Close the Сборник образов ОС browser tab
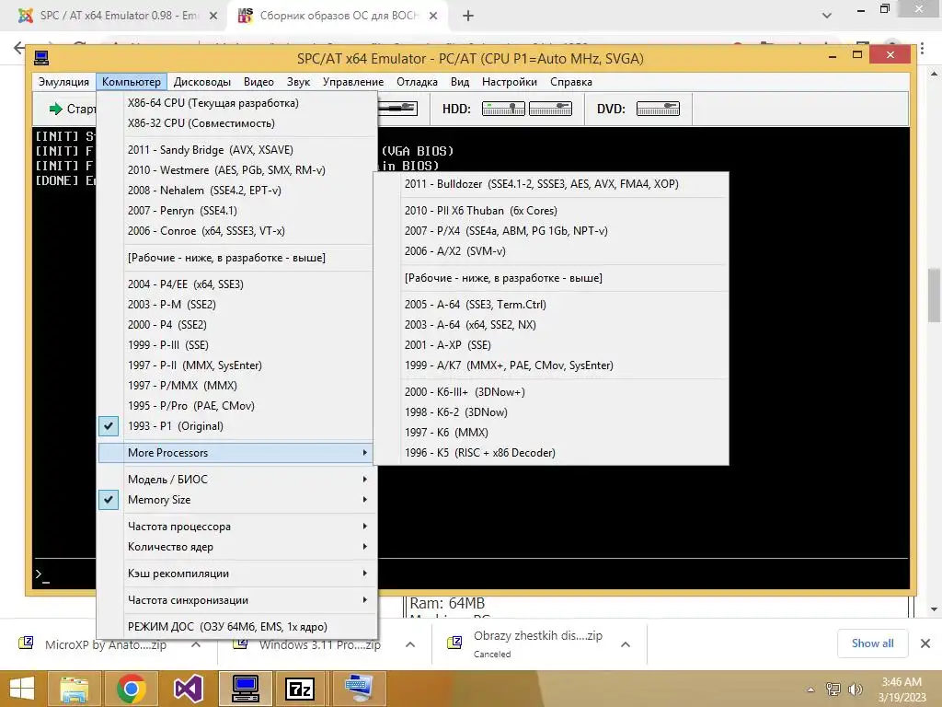This screenshot has height=707, width=942. (x=433, y=16)
